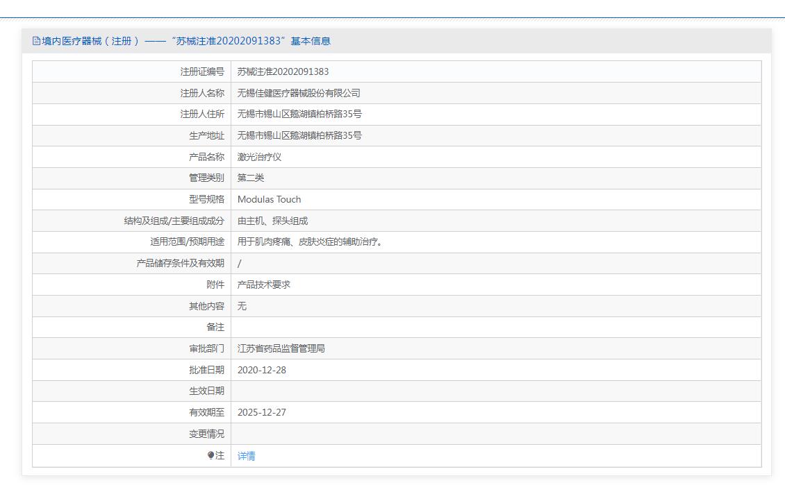The height and width of the screenshot is (492, 785).
Task: Select expiry date 2025-12-27
Action: click(x=262, y=412)
